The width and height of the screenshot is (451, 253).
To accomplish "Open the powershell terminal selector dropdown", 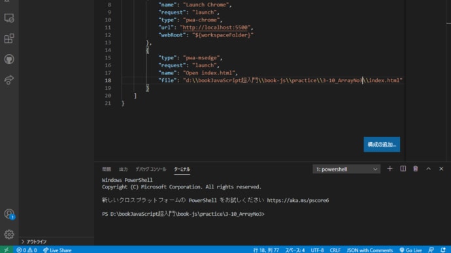I will [x=346, y=169].
